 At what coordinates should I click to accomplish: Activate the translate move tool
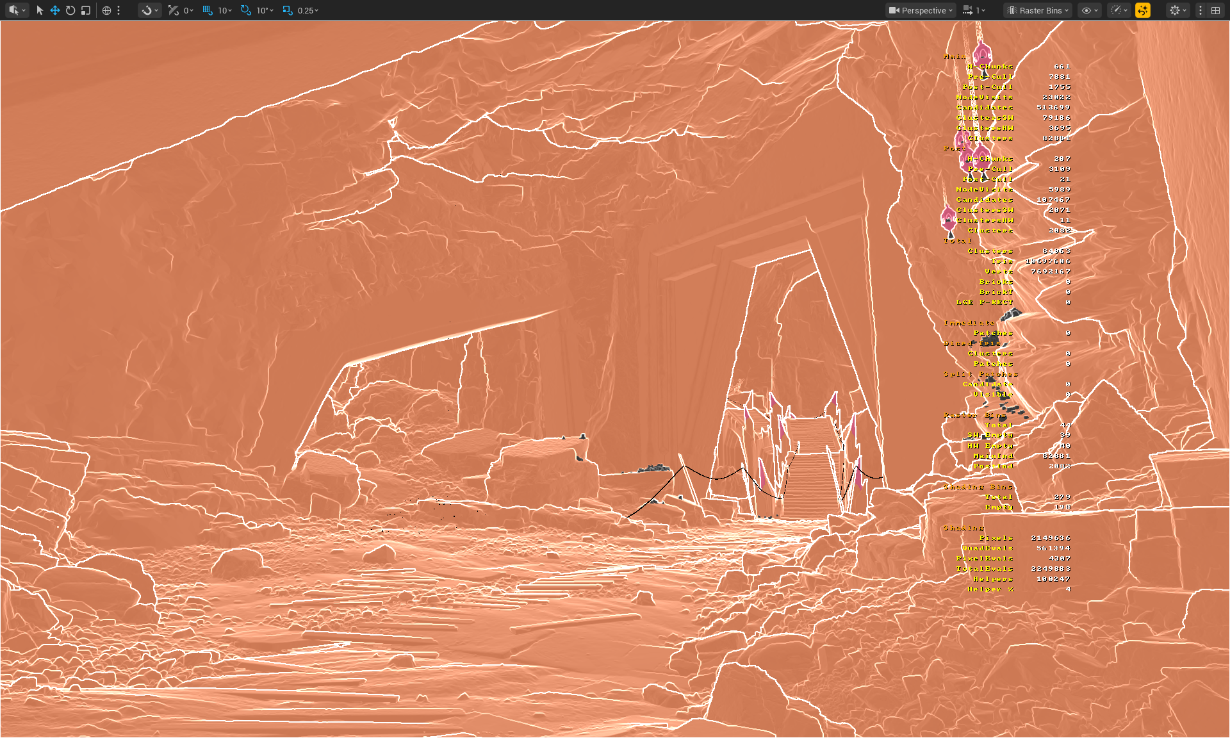click(55, 10)
